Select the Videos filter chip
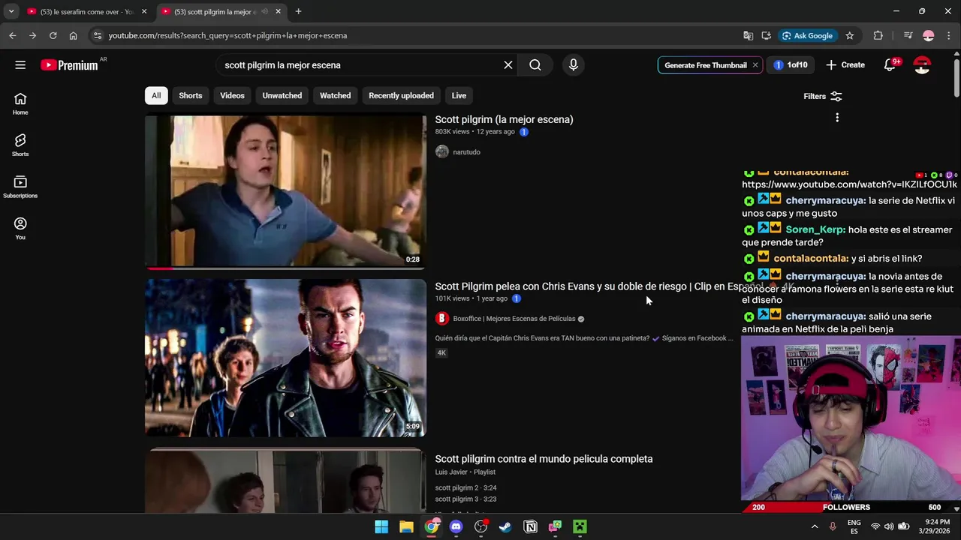This screenshot has height=540, width=961. click(233, 95)
